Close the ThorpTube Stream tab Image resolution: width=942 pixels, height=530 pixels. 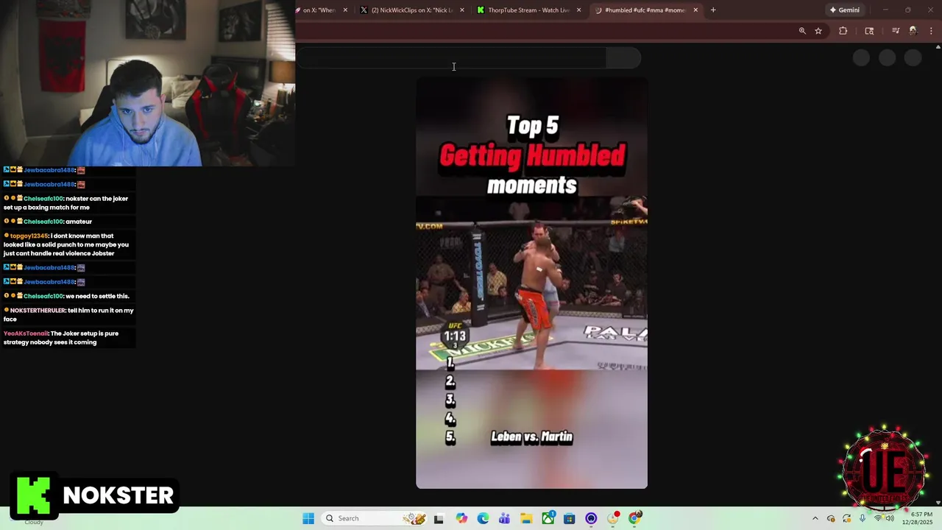point(578,10)
